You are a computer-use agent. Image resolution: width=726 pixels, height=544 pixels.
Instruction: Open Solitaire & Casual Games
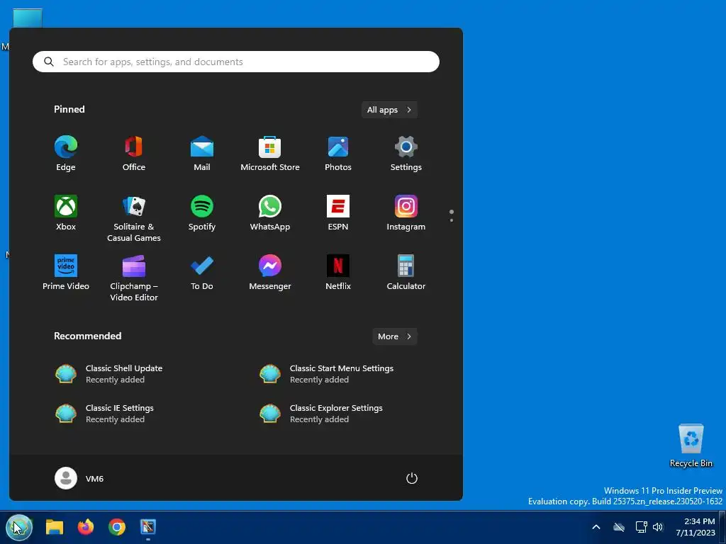pos(134,218)
